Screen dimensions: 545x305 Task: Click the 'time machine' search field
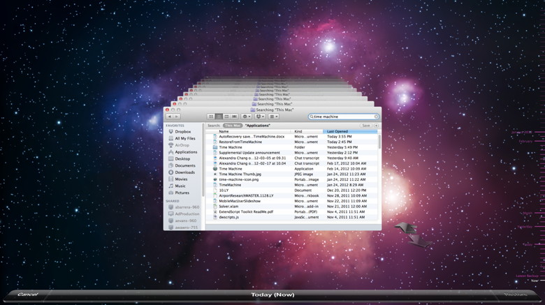point(343,117)
